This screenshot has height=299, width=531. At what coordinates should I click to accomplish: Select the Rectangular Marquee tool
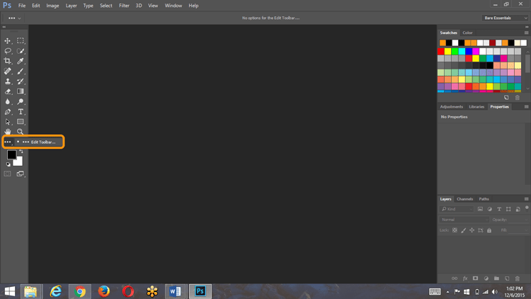pos(21,40)
